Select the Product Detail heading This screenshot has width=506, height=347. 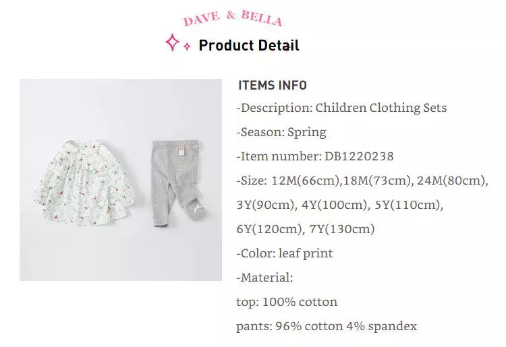click(249, 46)
